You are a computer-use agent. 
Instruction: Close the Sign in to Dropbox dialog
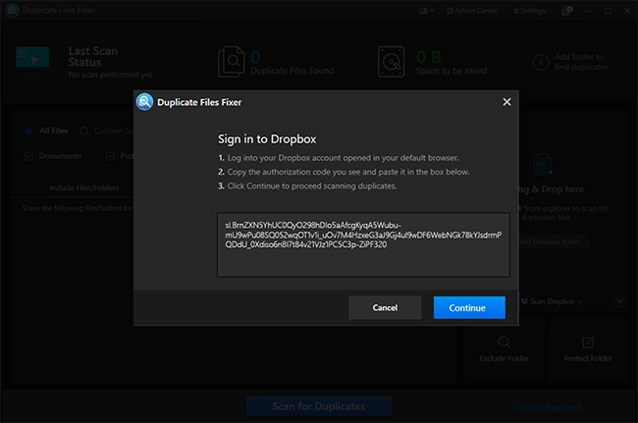pos(506,102)
